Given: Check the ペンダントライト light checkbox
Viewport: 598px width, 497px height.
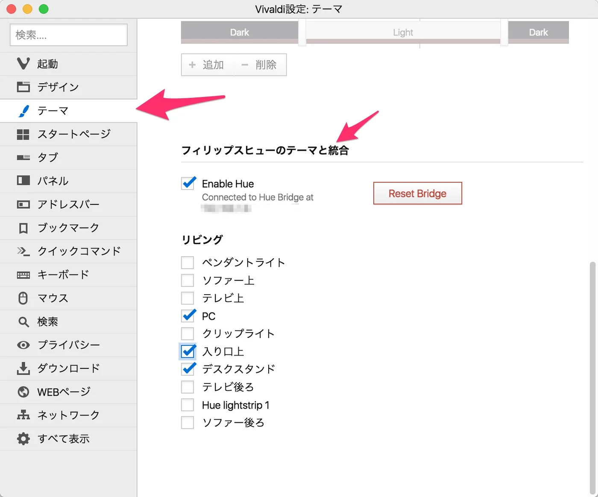Looking at the screenshot, I should click(x=188, y=262).
